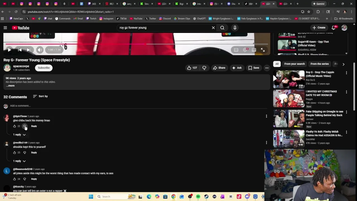Seek along the video progress bar

click(x=137, y=44)
